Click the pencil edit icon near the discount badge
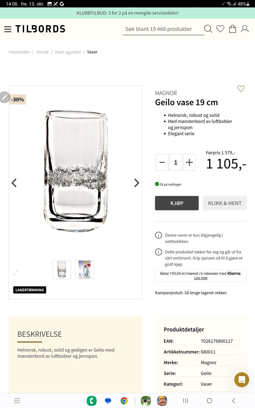255x408 pixels. pyautogui.click(x=5, y=97)
